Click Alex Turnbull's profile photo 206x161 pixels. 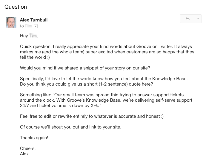[11, 22]
